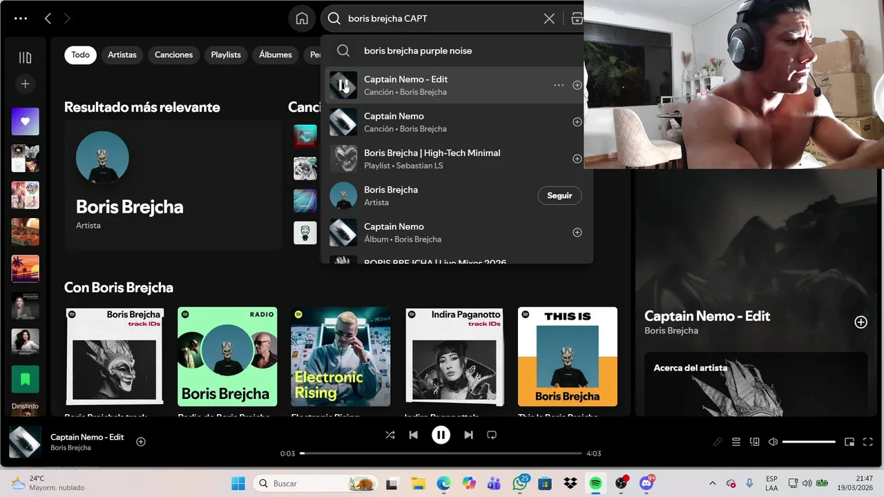Open the sunset palm-tree playlist in sidebar
Screen dimensions: 884x497
pyautogui.click(x=25, y=269)
